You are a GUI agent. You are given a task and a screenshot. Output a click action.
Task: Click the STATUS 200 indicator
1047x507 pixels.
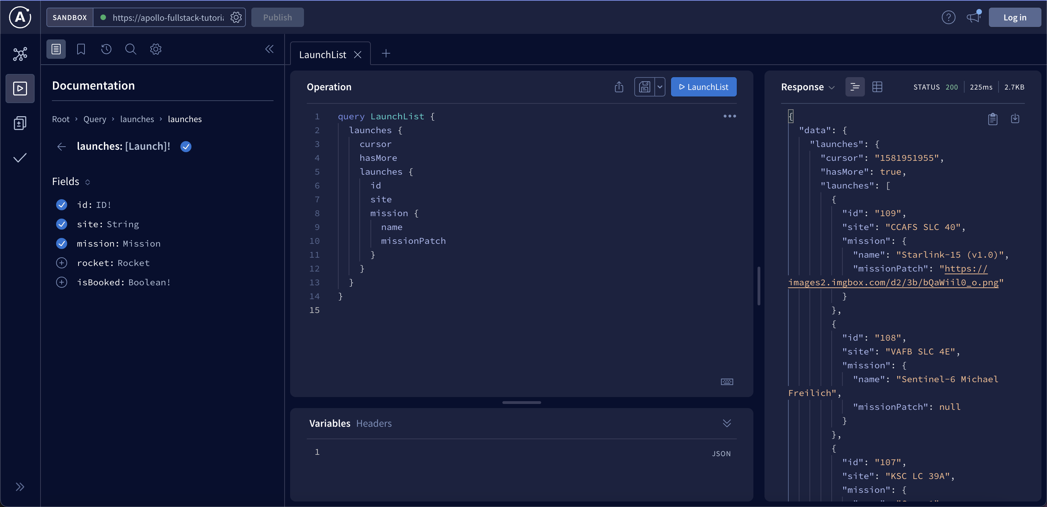coord(935,87)
